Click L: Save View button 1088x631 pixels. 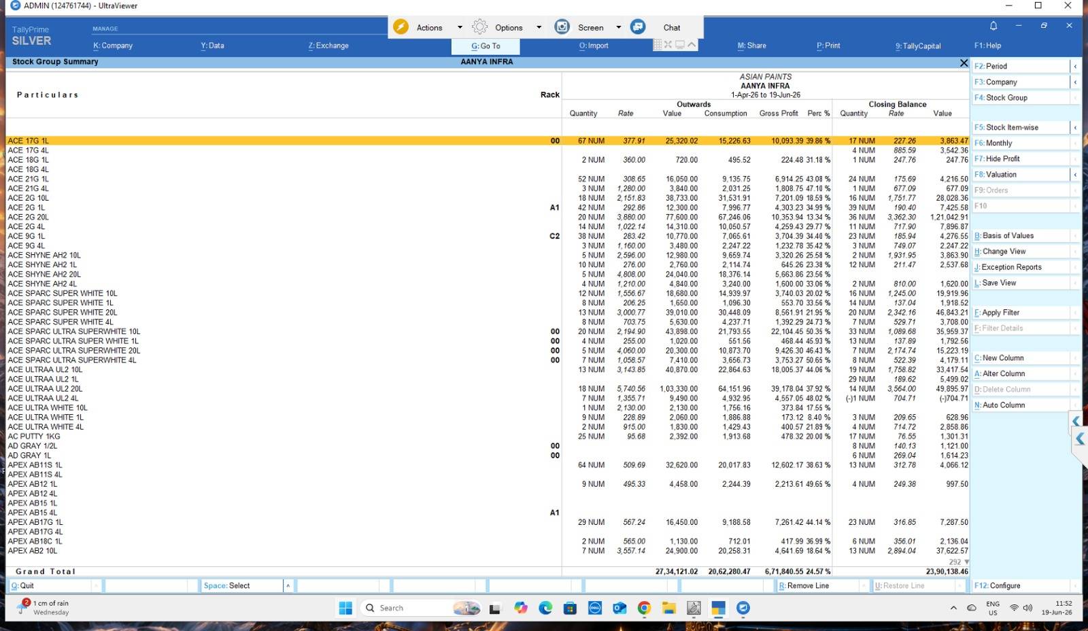pyautogui.click(x=1021, y=282)
